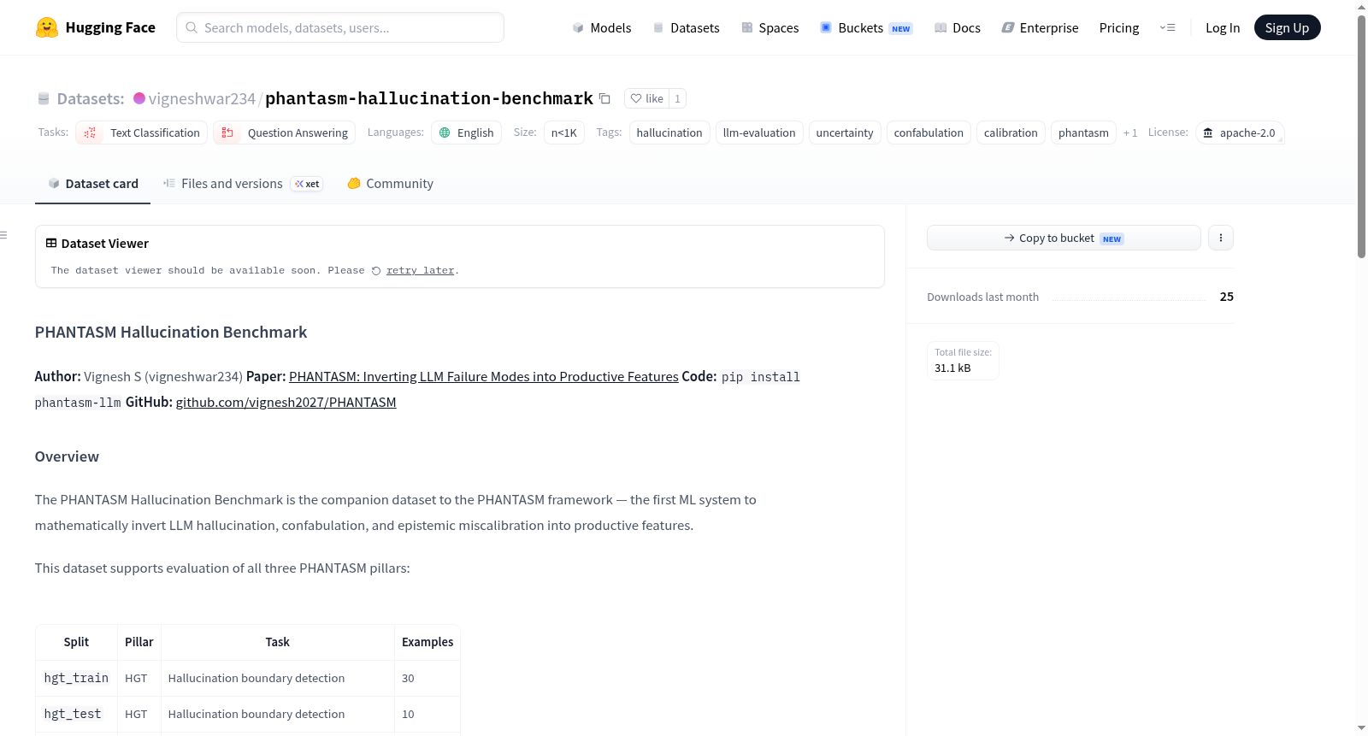Click the Examples column header
The height and width of the screenshot is (736, 1368).
pyautogui.click(x=427, y=642)
